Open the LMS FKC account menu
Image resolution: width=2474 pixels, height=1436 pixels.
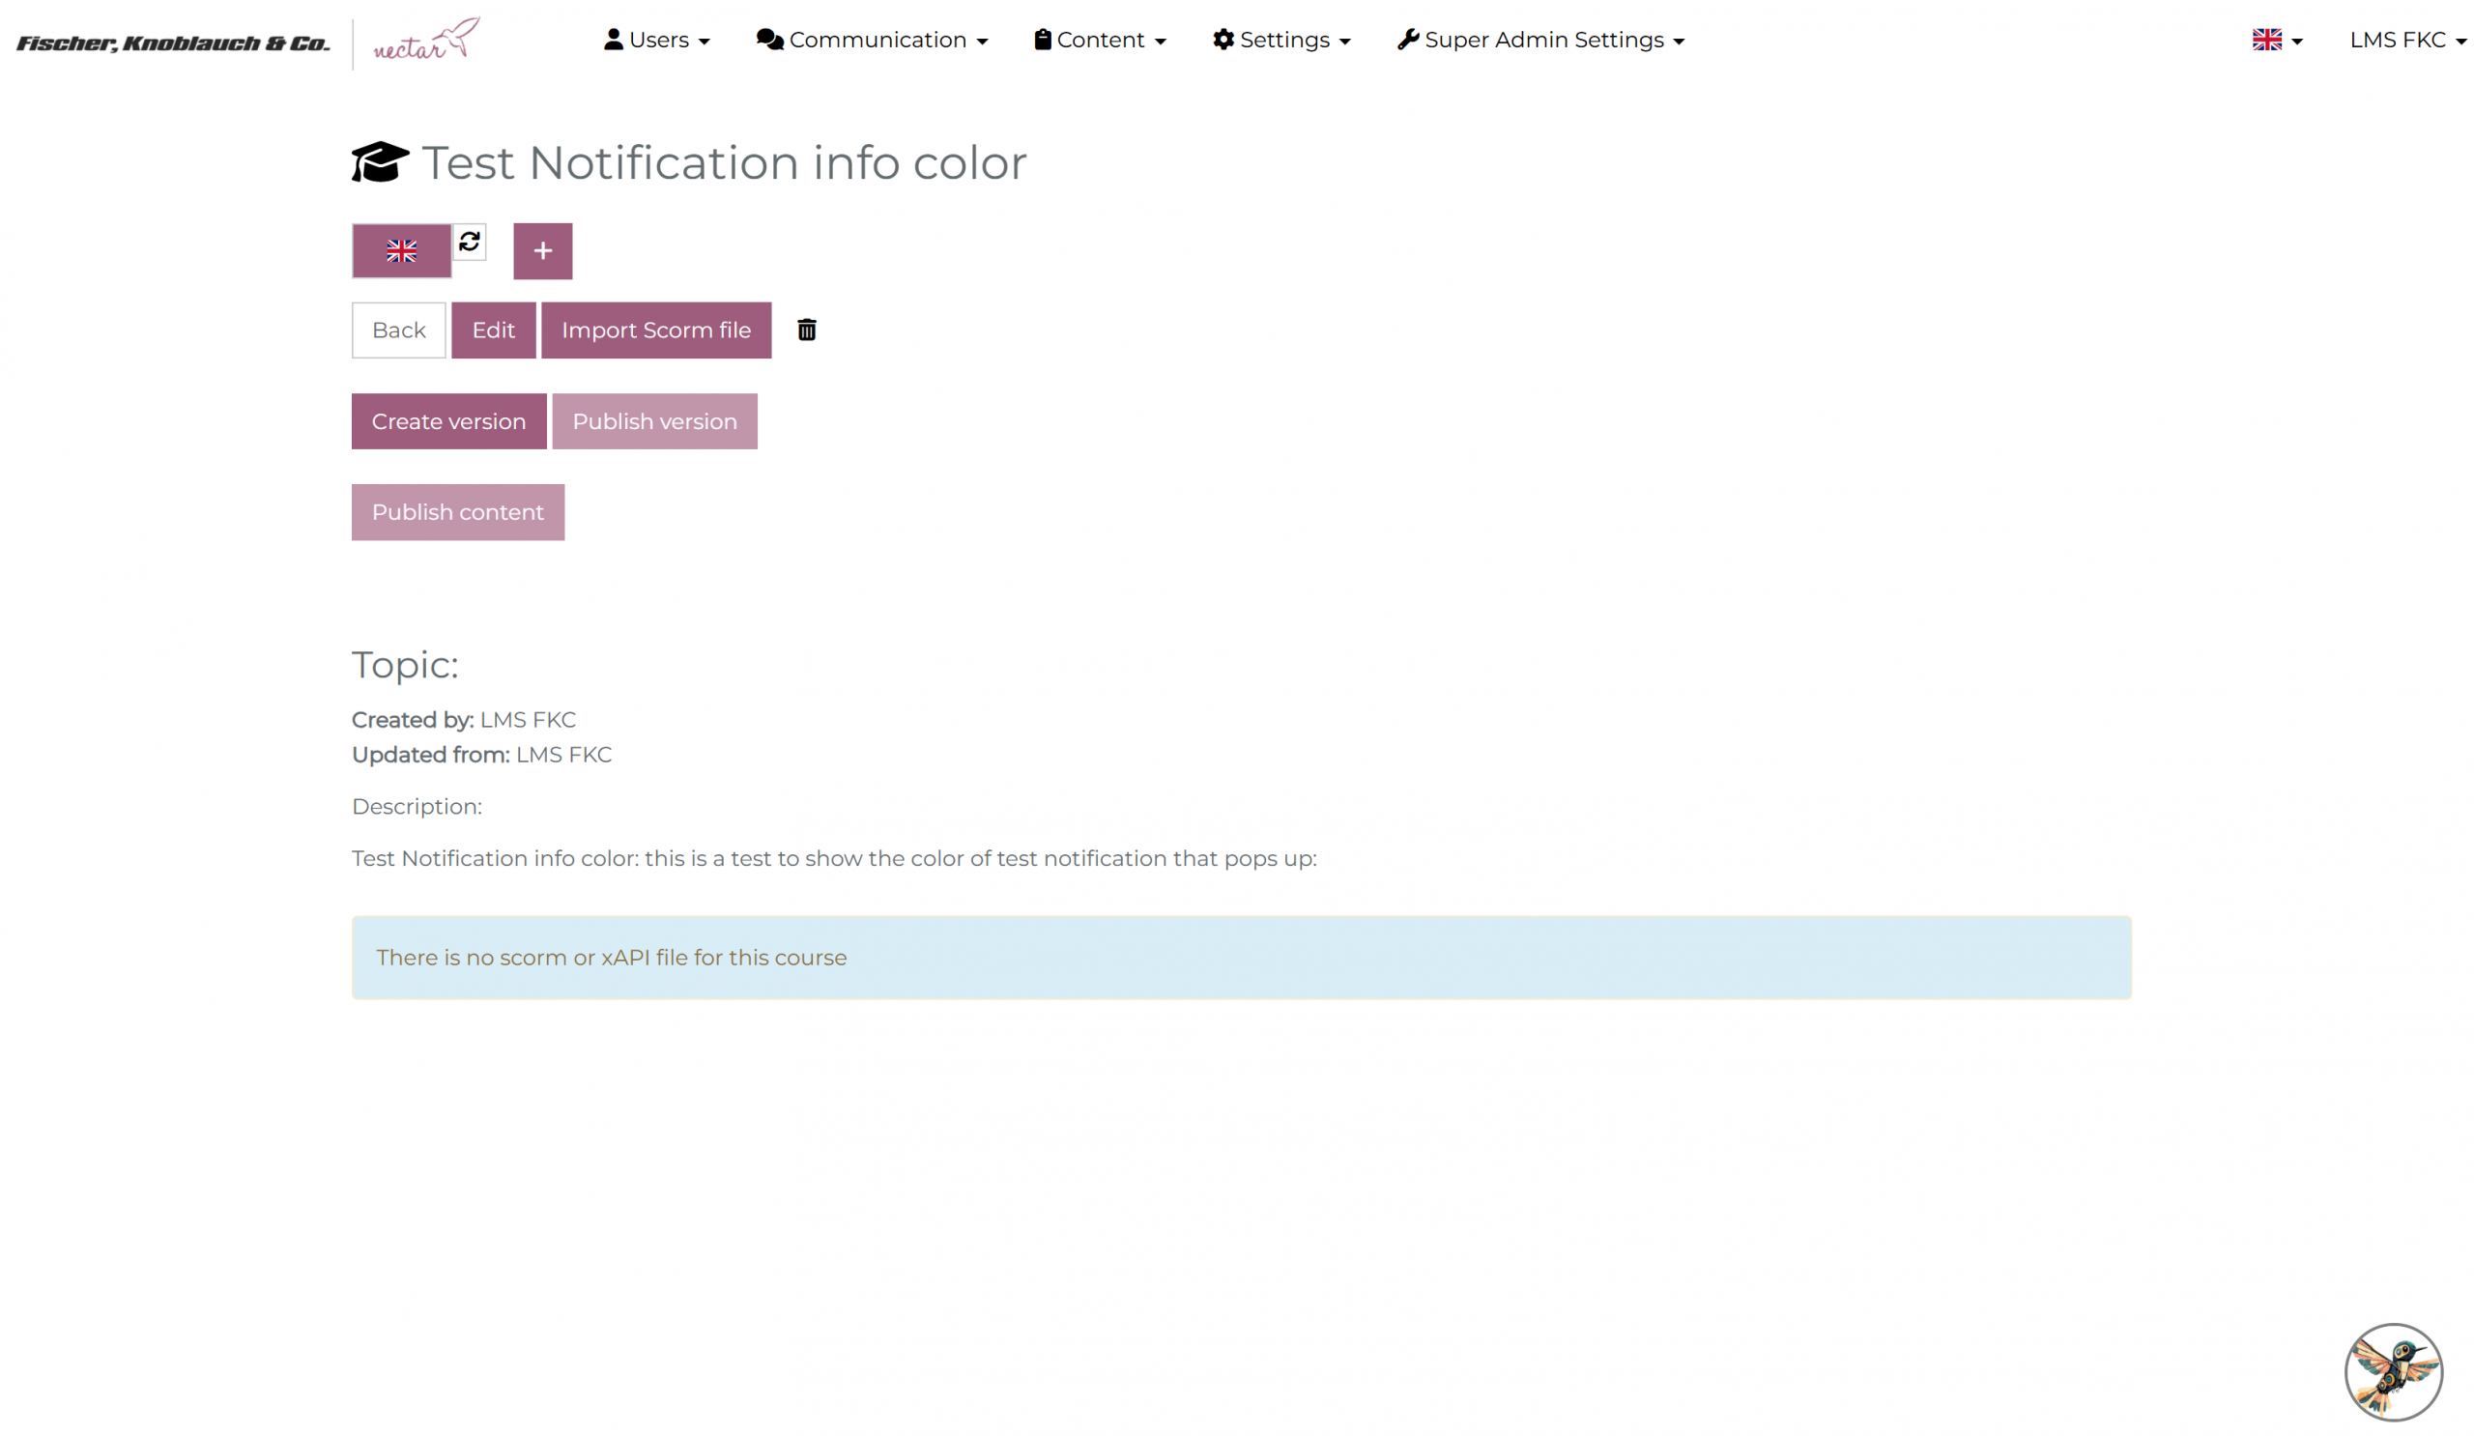2406,41
